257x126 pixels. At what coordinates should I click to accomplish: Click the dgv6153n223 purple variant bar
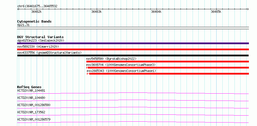coord(133,43)
